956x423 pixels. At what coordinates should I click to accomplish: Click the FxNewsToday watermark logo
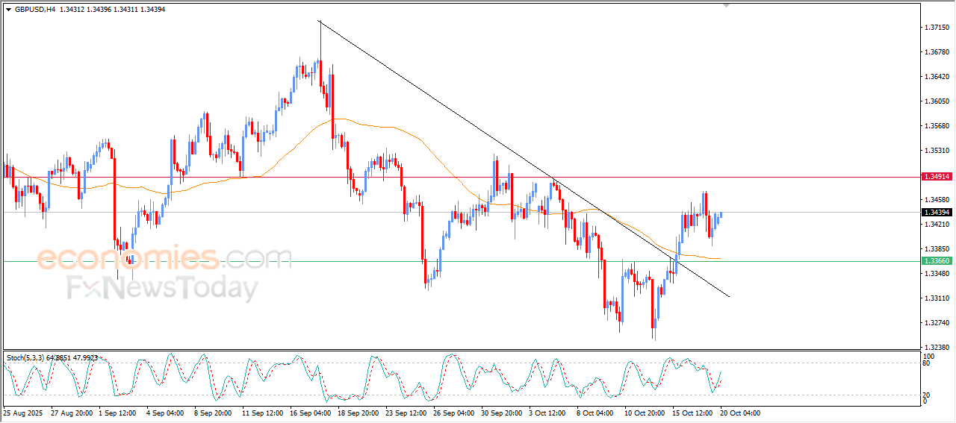coord(163,288)
